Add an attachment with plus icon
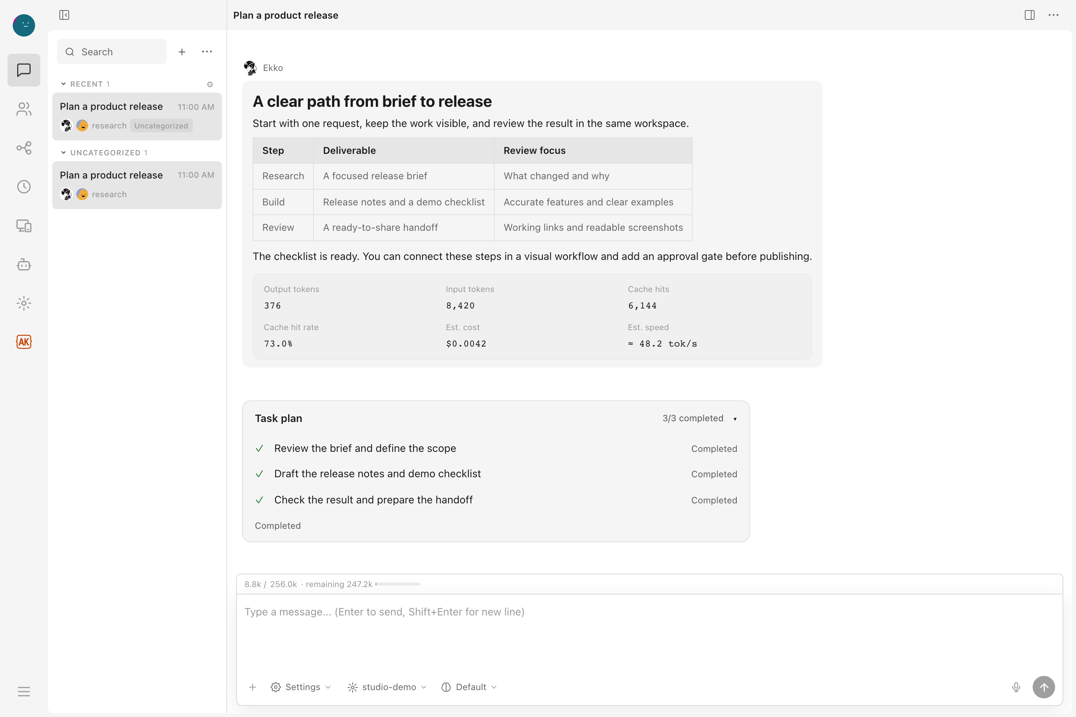Screen dimensions: 1076x717 [x=253, y=687]
